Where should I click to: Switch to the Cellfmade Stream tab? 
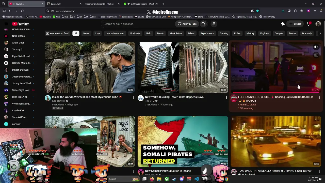141,4
